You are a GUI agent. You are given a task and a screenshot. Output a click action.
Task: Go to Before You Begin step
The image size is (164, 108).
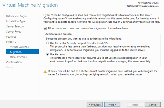pos(16,16)
